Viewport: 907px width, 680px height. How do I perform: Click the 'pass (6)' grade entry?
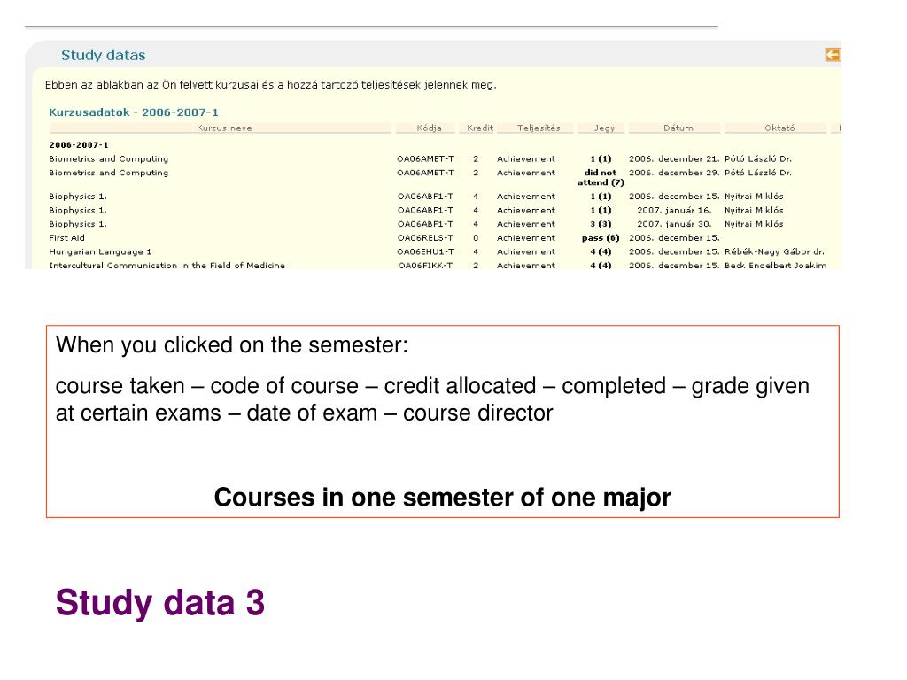601,238
